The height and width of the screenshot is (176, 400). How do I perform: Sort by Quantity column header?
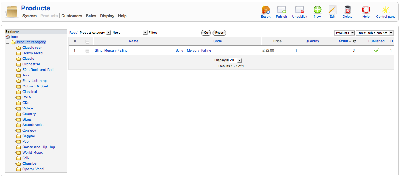click(312, 41)
